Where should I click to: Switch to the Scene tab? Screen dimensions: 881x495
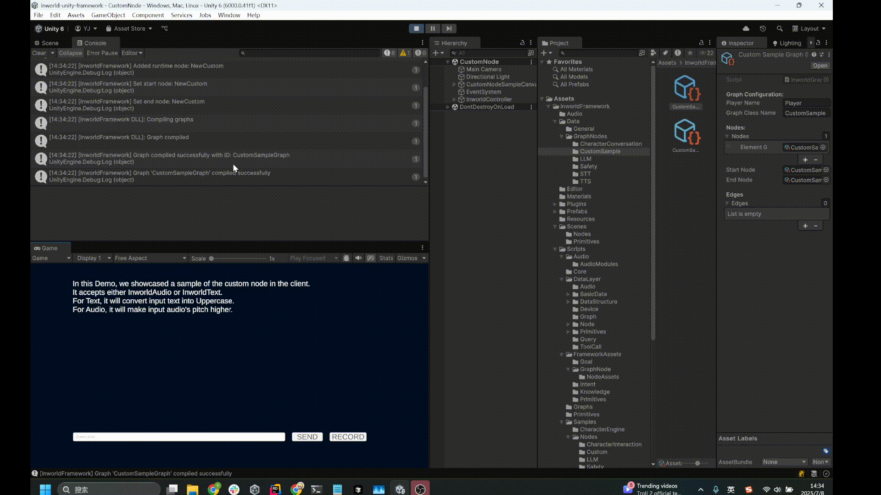point(47,43)
